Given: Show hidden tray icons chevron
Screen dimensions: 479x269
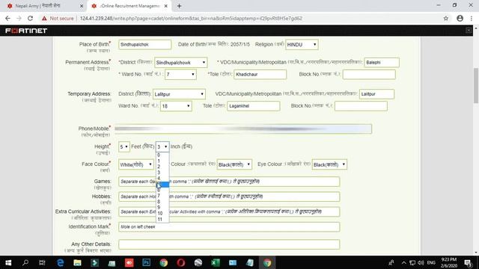Looking at the screenshot, I should click(x=404, y=262).
